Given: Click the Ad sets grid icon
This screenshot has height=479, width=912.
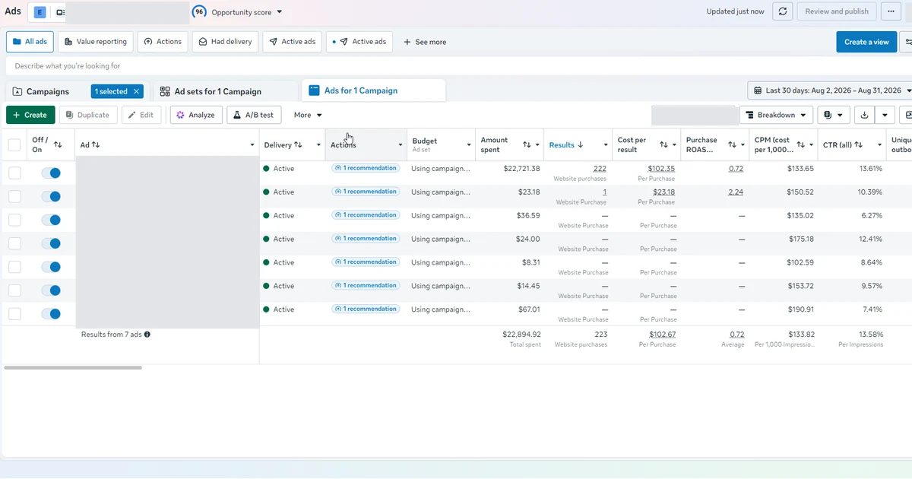Looking at the screenshot, I should click(x=165, y=91).
